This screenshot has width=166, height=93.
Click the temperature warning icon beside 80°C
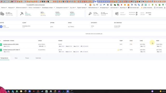tap(118, 50)
